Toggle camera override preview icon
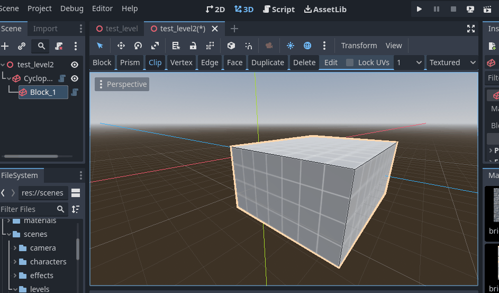The height and width of the screenshot is (293, 499). (269, 46)
